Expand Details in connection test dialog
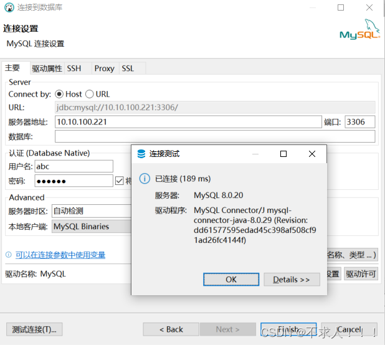385x345 pixels. point(292,280)
